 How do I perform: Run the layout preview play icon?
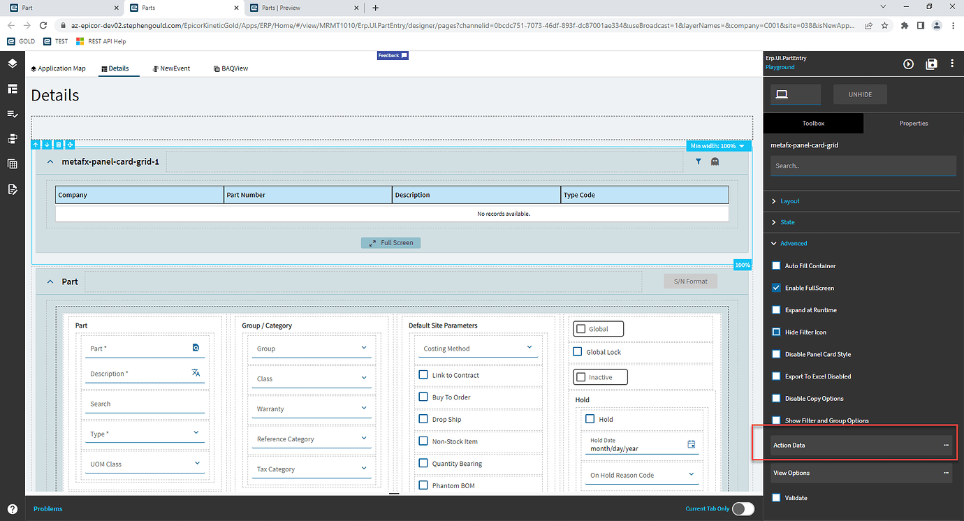(x=908, y=64)
